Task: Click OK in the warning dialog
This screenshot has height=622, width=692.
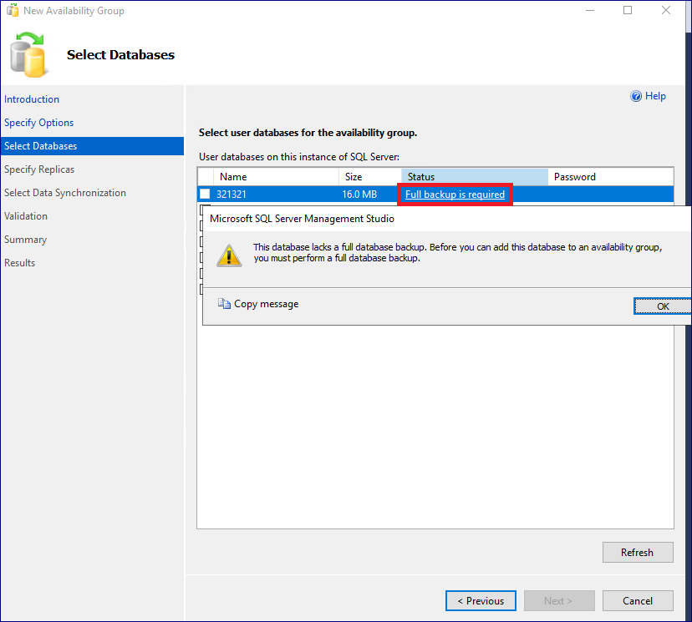Action: click(663, 306)
